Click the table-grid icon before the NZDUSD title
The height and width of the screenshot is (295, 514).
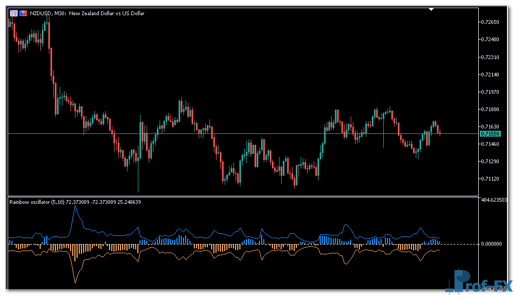[13, 13]
